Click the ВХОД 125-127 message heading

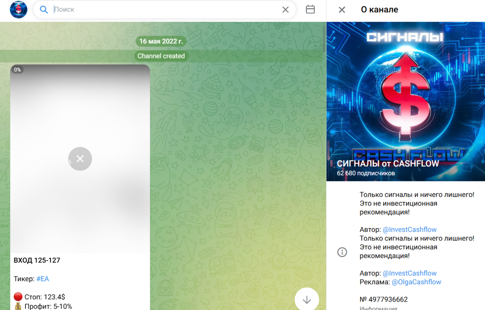point(37,260)
